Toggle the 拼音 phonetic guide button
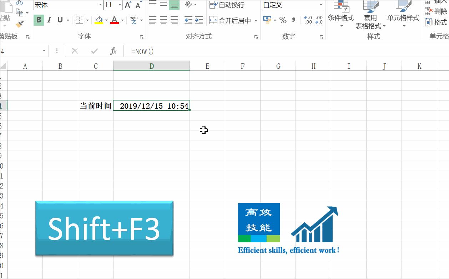Screen dimensions: 449x279 (135, 20)
